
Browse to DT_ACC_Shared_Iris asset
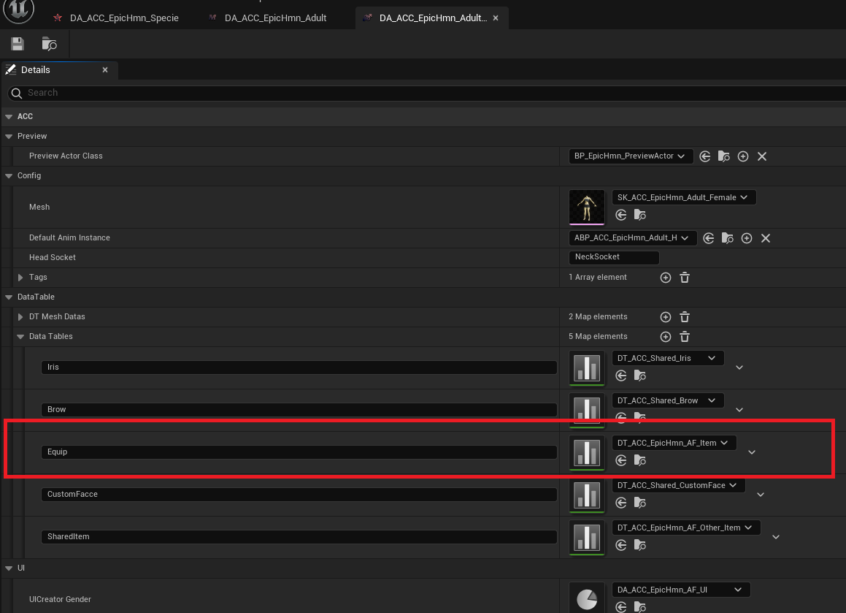(x=639, y=375)
